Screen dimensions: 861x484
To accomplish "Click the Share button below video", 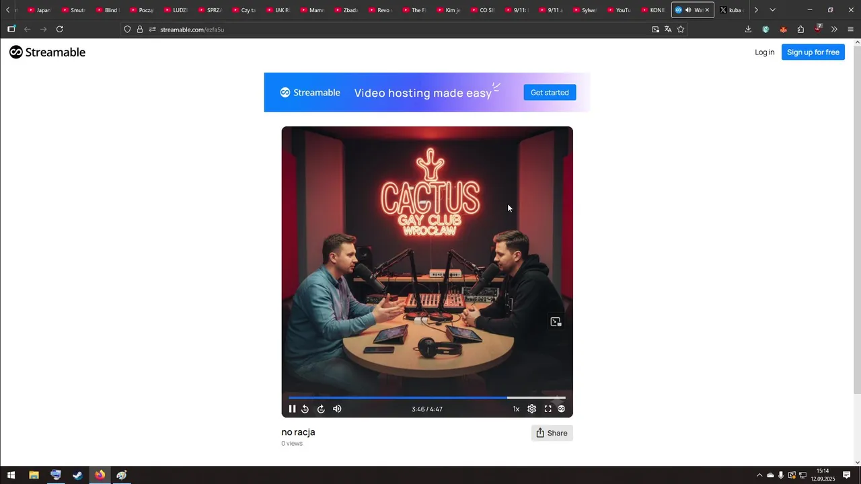I will coord(552,433).
